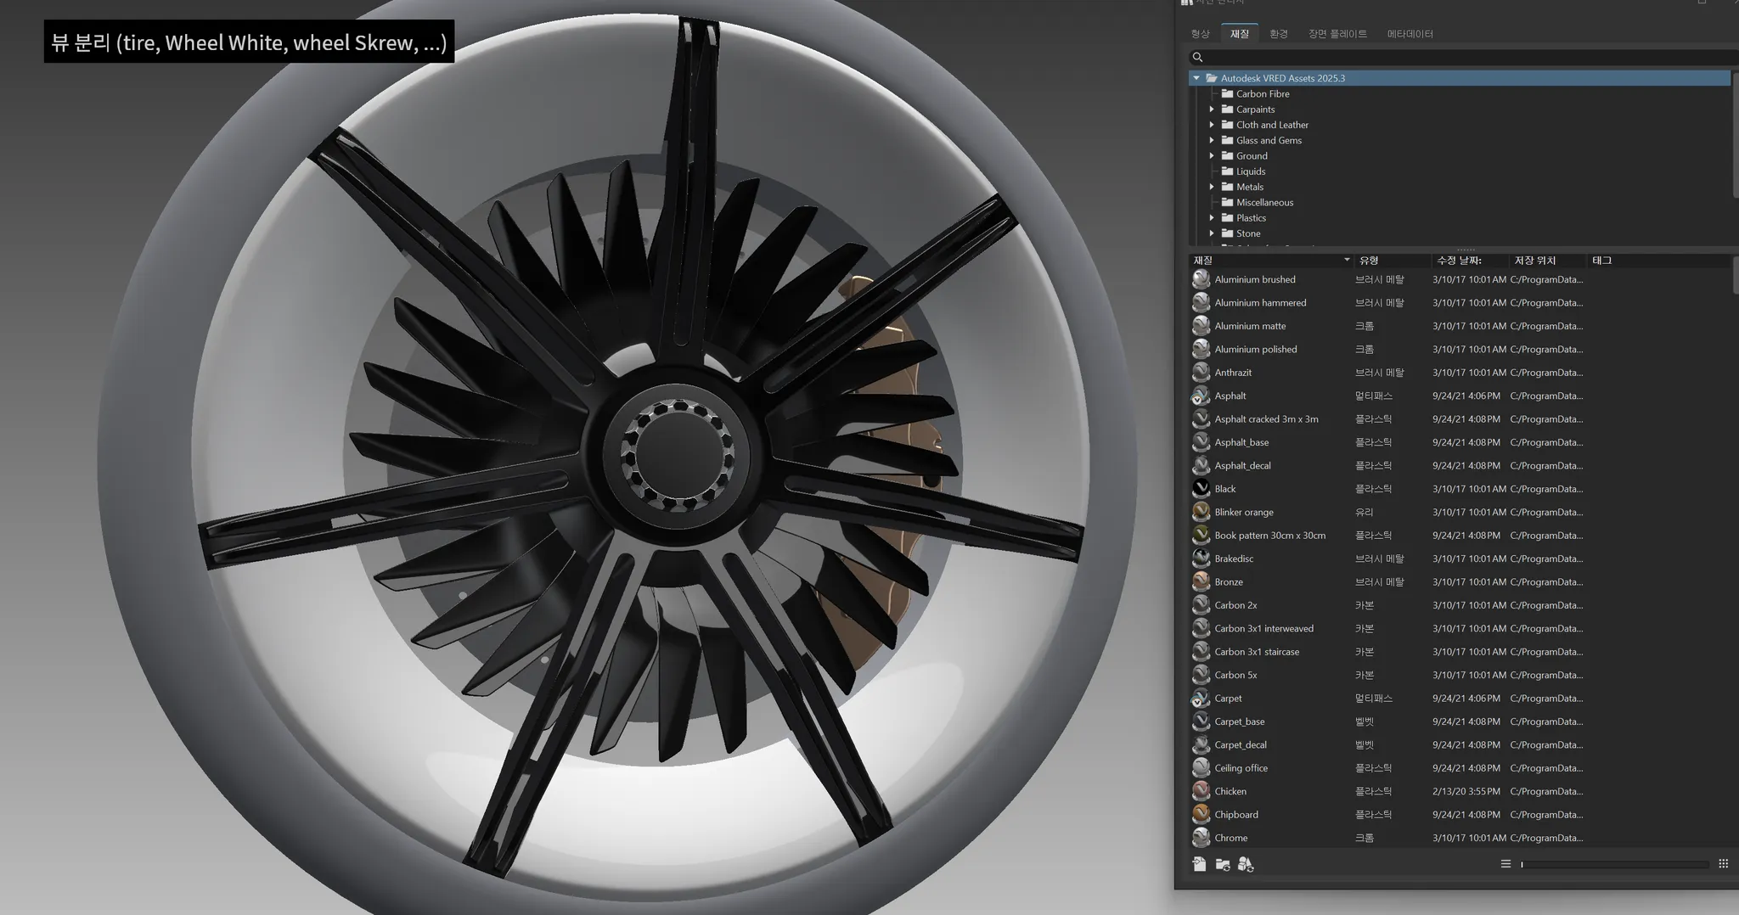Expand the Plastics folder
1739x915 pixels.
click(1212, 218)
